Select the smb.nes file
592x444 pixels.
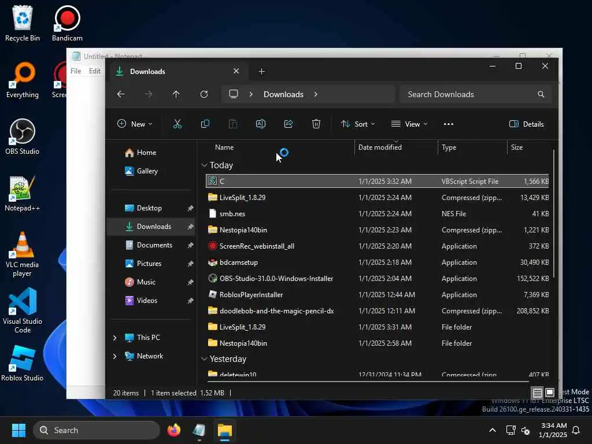click(x=378, y=214)
